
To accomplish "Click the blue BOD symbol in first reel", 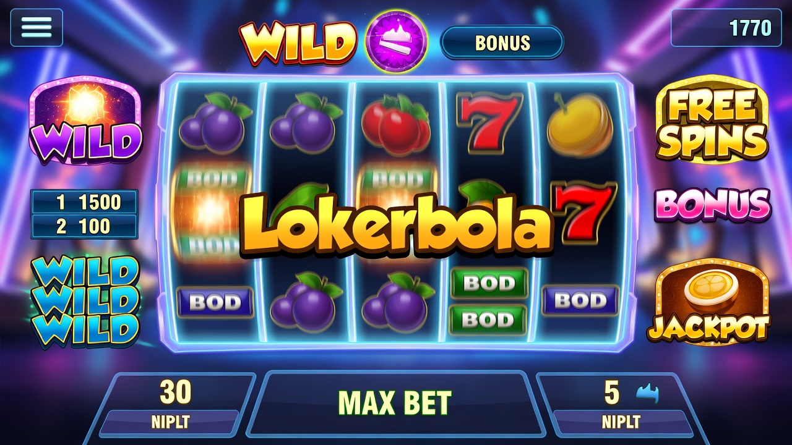I will (x=215, y=302).
